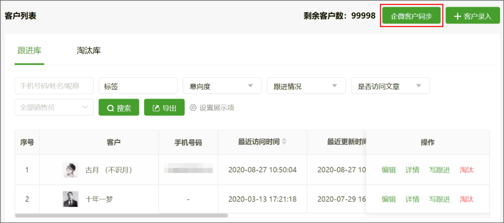Select the 跟进库 tab
The width and height of the screenshot is (504, 223).
tap(29, 51)
